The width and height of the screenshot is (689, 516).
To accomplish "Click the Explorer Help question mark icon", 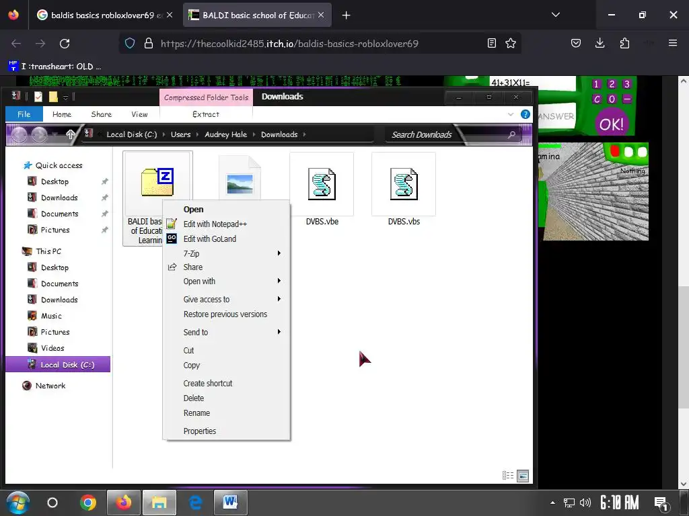I will click(x=525, y=114).
